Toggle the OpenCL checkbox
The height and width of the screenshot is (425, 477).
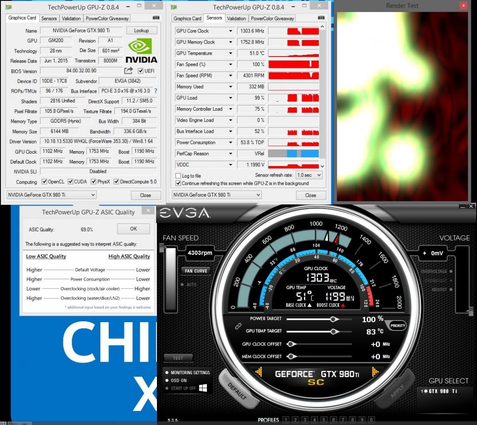[x=45, y=181]
